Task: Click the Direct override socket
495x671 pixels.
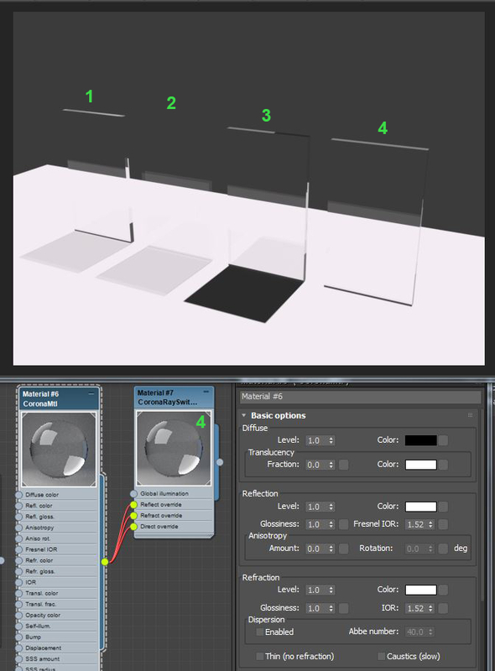Action: point(133,527)
